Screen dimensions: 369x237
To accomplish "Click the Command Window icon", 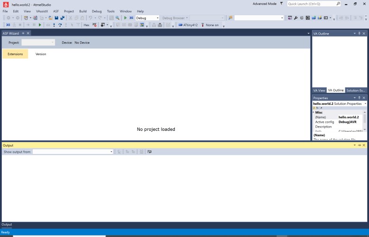I will [x=326, y=18].
